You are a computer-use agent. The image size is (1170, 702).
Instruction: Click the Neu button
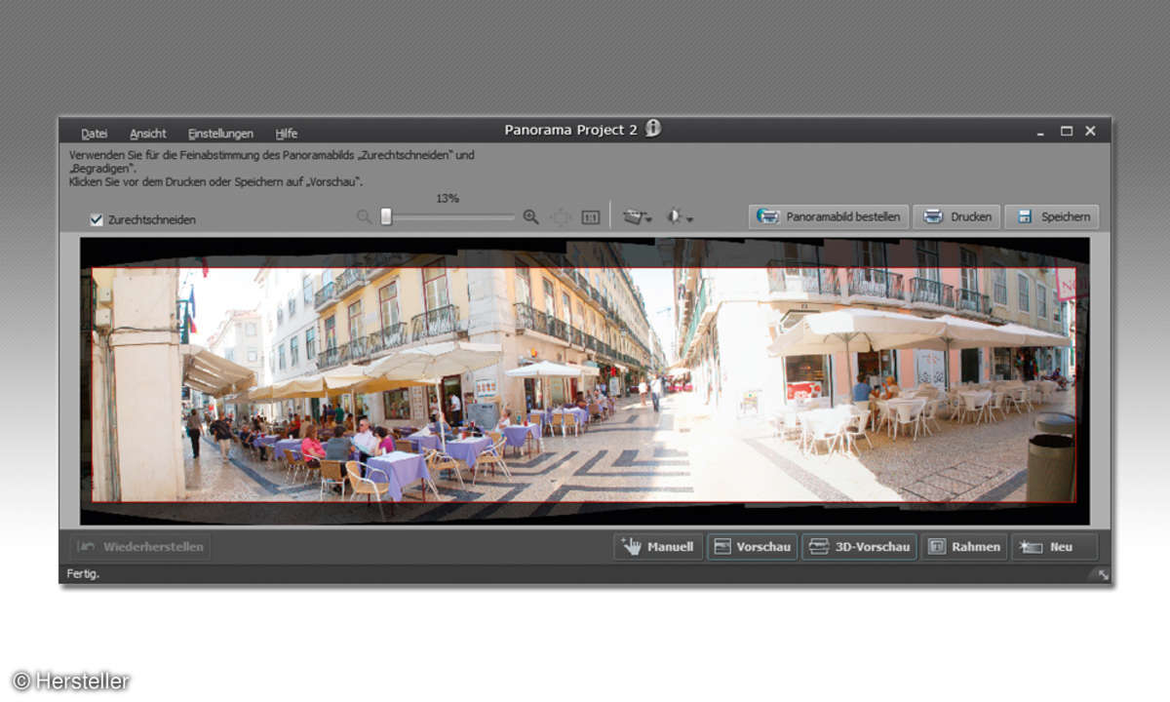[1055, 547]
